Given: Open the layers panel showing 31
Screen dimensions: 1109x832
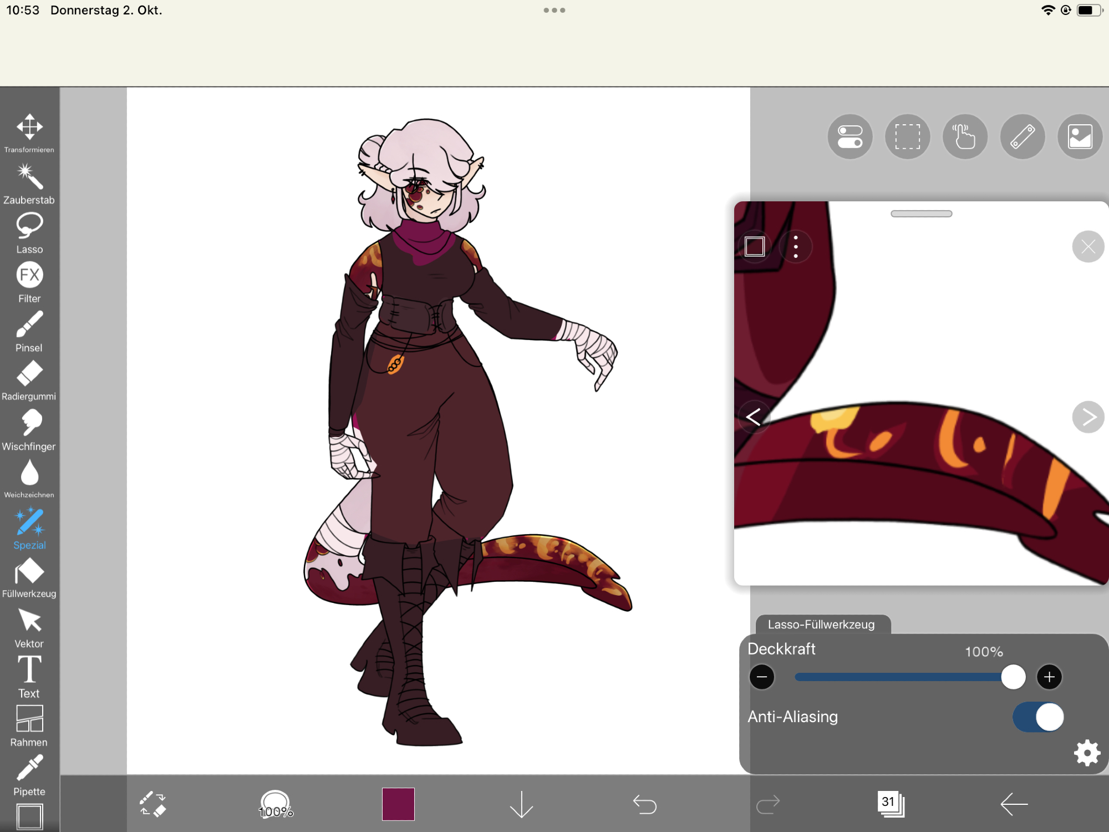Looking at the screenshot, I should click(891, 804).
